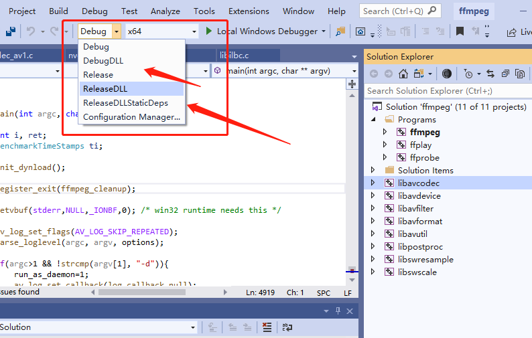Open Configuration Manager from the list

(x=131, y=117)
